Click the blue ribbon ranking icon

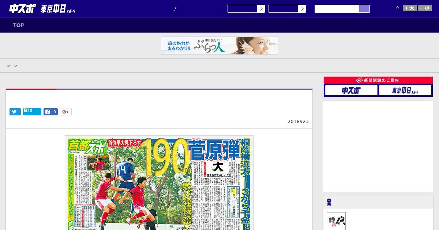point(329,202)
